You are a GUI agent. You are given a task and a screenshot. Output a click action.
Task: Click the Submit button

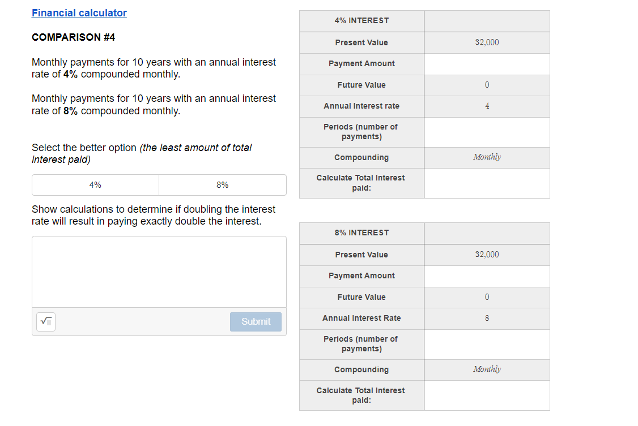pos(256,321)
